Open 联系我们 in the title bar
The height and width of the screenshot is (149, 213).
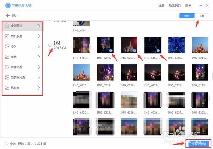(x=175, y=5)
